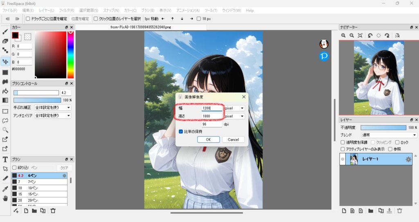Pick the Hand pan tool
This screenshot has height=222, width=419.
tap(5, 198)
